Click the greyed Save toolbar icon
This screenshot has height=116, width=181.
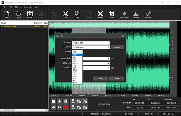(41, 15)
